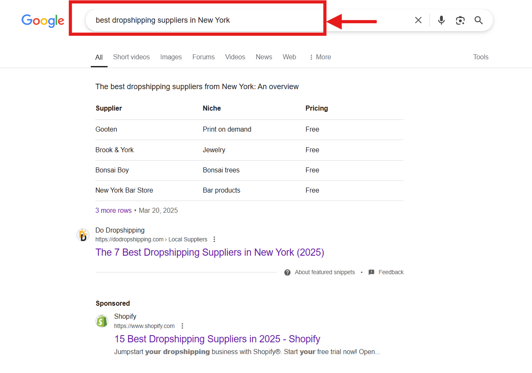Submit search using magnifying glass icon
Screen dimensions: 532x373
pyautogui.click(x=479, y=20)
